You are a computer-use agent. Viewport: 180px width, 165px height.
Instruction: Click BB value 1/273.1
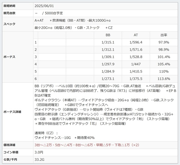[x=108, y=79]
